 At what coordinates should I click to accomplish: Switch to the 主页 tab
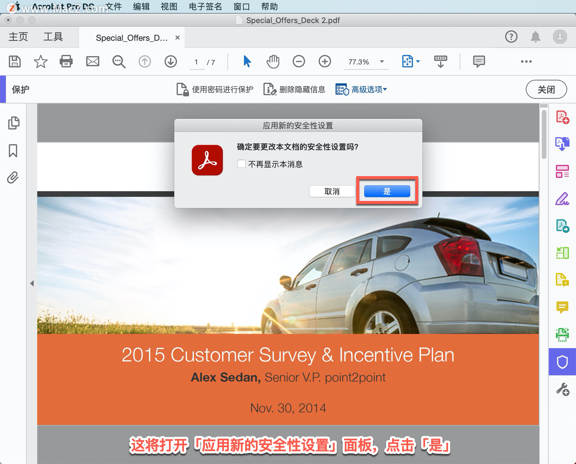click(x=18, y=37)
